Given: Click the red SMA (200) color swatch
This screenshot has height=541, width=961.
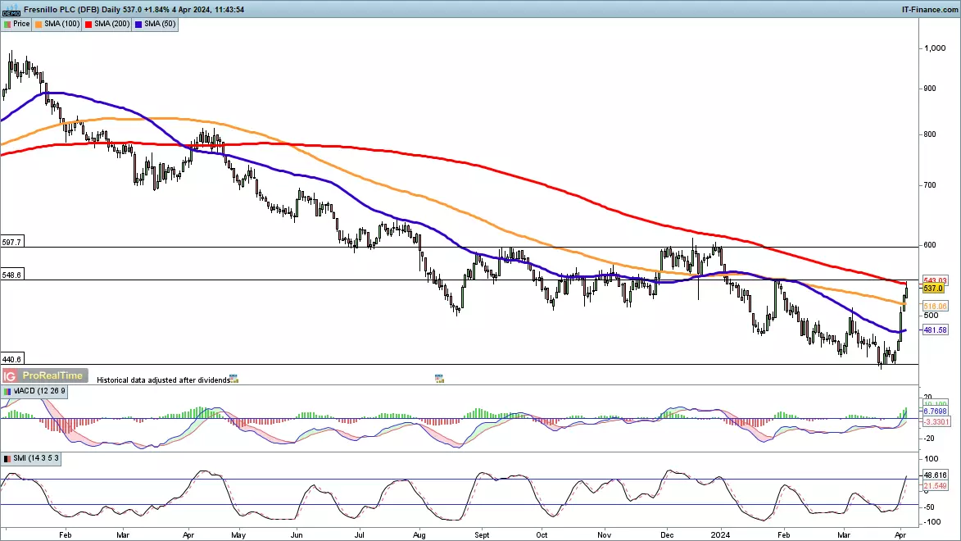Looking at the screenshot, I should pos(88,24).
